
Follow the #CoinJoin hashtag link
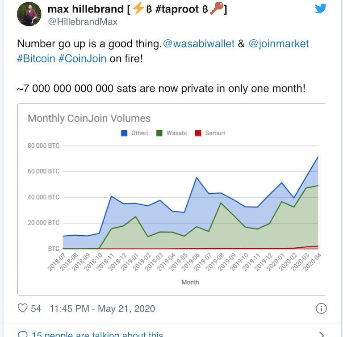(83, 58)
